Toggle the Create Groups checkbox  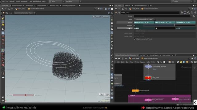click(135, 31)
